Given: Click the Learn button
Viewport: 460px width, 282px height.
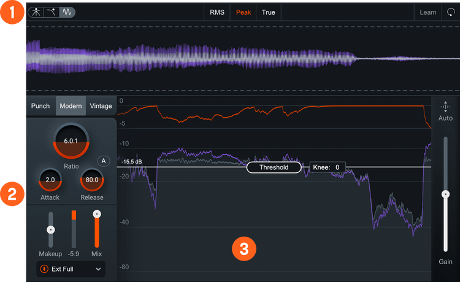Looking at the screenshot, I should (427, 12).
